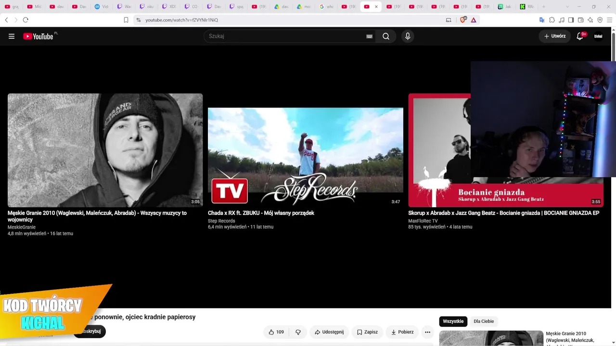The image size is (616, 346).
Task: Open the MeskieGranie channel link
Action: pyautogui.click(x=22, y=227)
